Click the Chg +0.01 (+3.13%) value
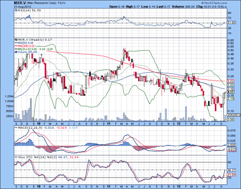The height and width of the screenshot is (189, 241). [x=210, y=7]
